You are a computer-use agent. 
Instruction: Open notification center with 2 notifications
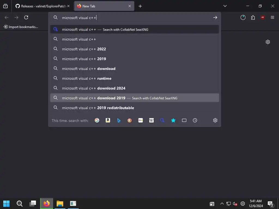pos(270,204)
